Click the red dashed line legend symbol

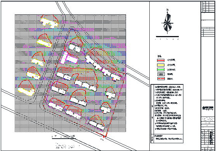tap(161, 79)
